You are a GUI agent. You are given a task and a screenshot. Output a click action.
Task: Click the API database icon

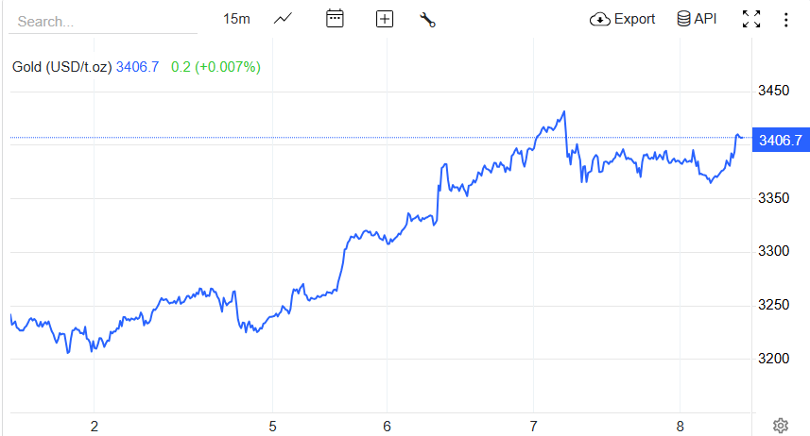[x=697, y=19]
